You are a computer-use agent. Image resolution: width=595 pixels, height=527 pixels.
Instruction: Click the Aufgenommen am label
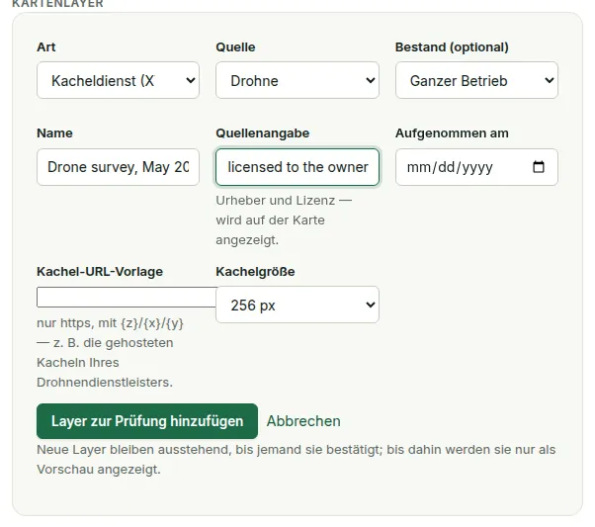pos(452,133)
